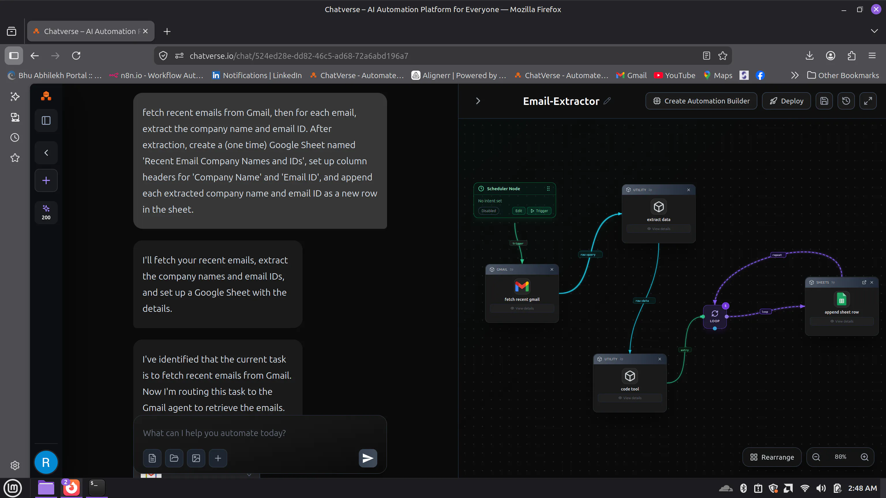The height and width of the screenshot is (498, 886).
Task: Click Edit on Scheduler Node
Action: (519, 211)
